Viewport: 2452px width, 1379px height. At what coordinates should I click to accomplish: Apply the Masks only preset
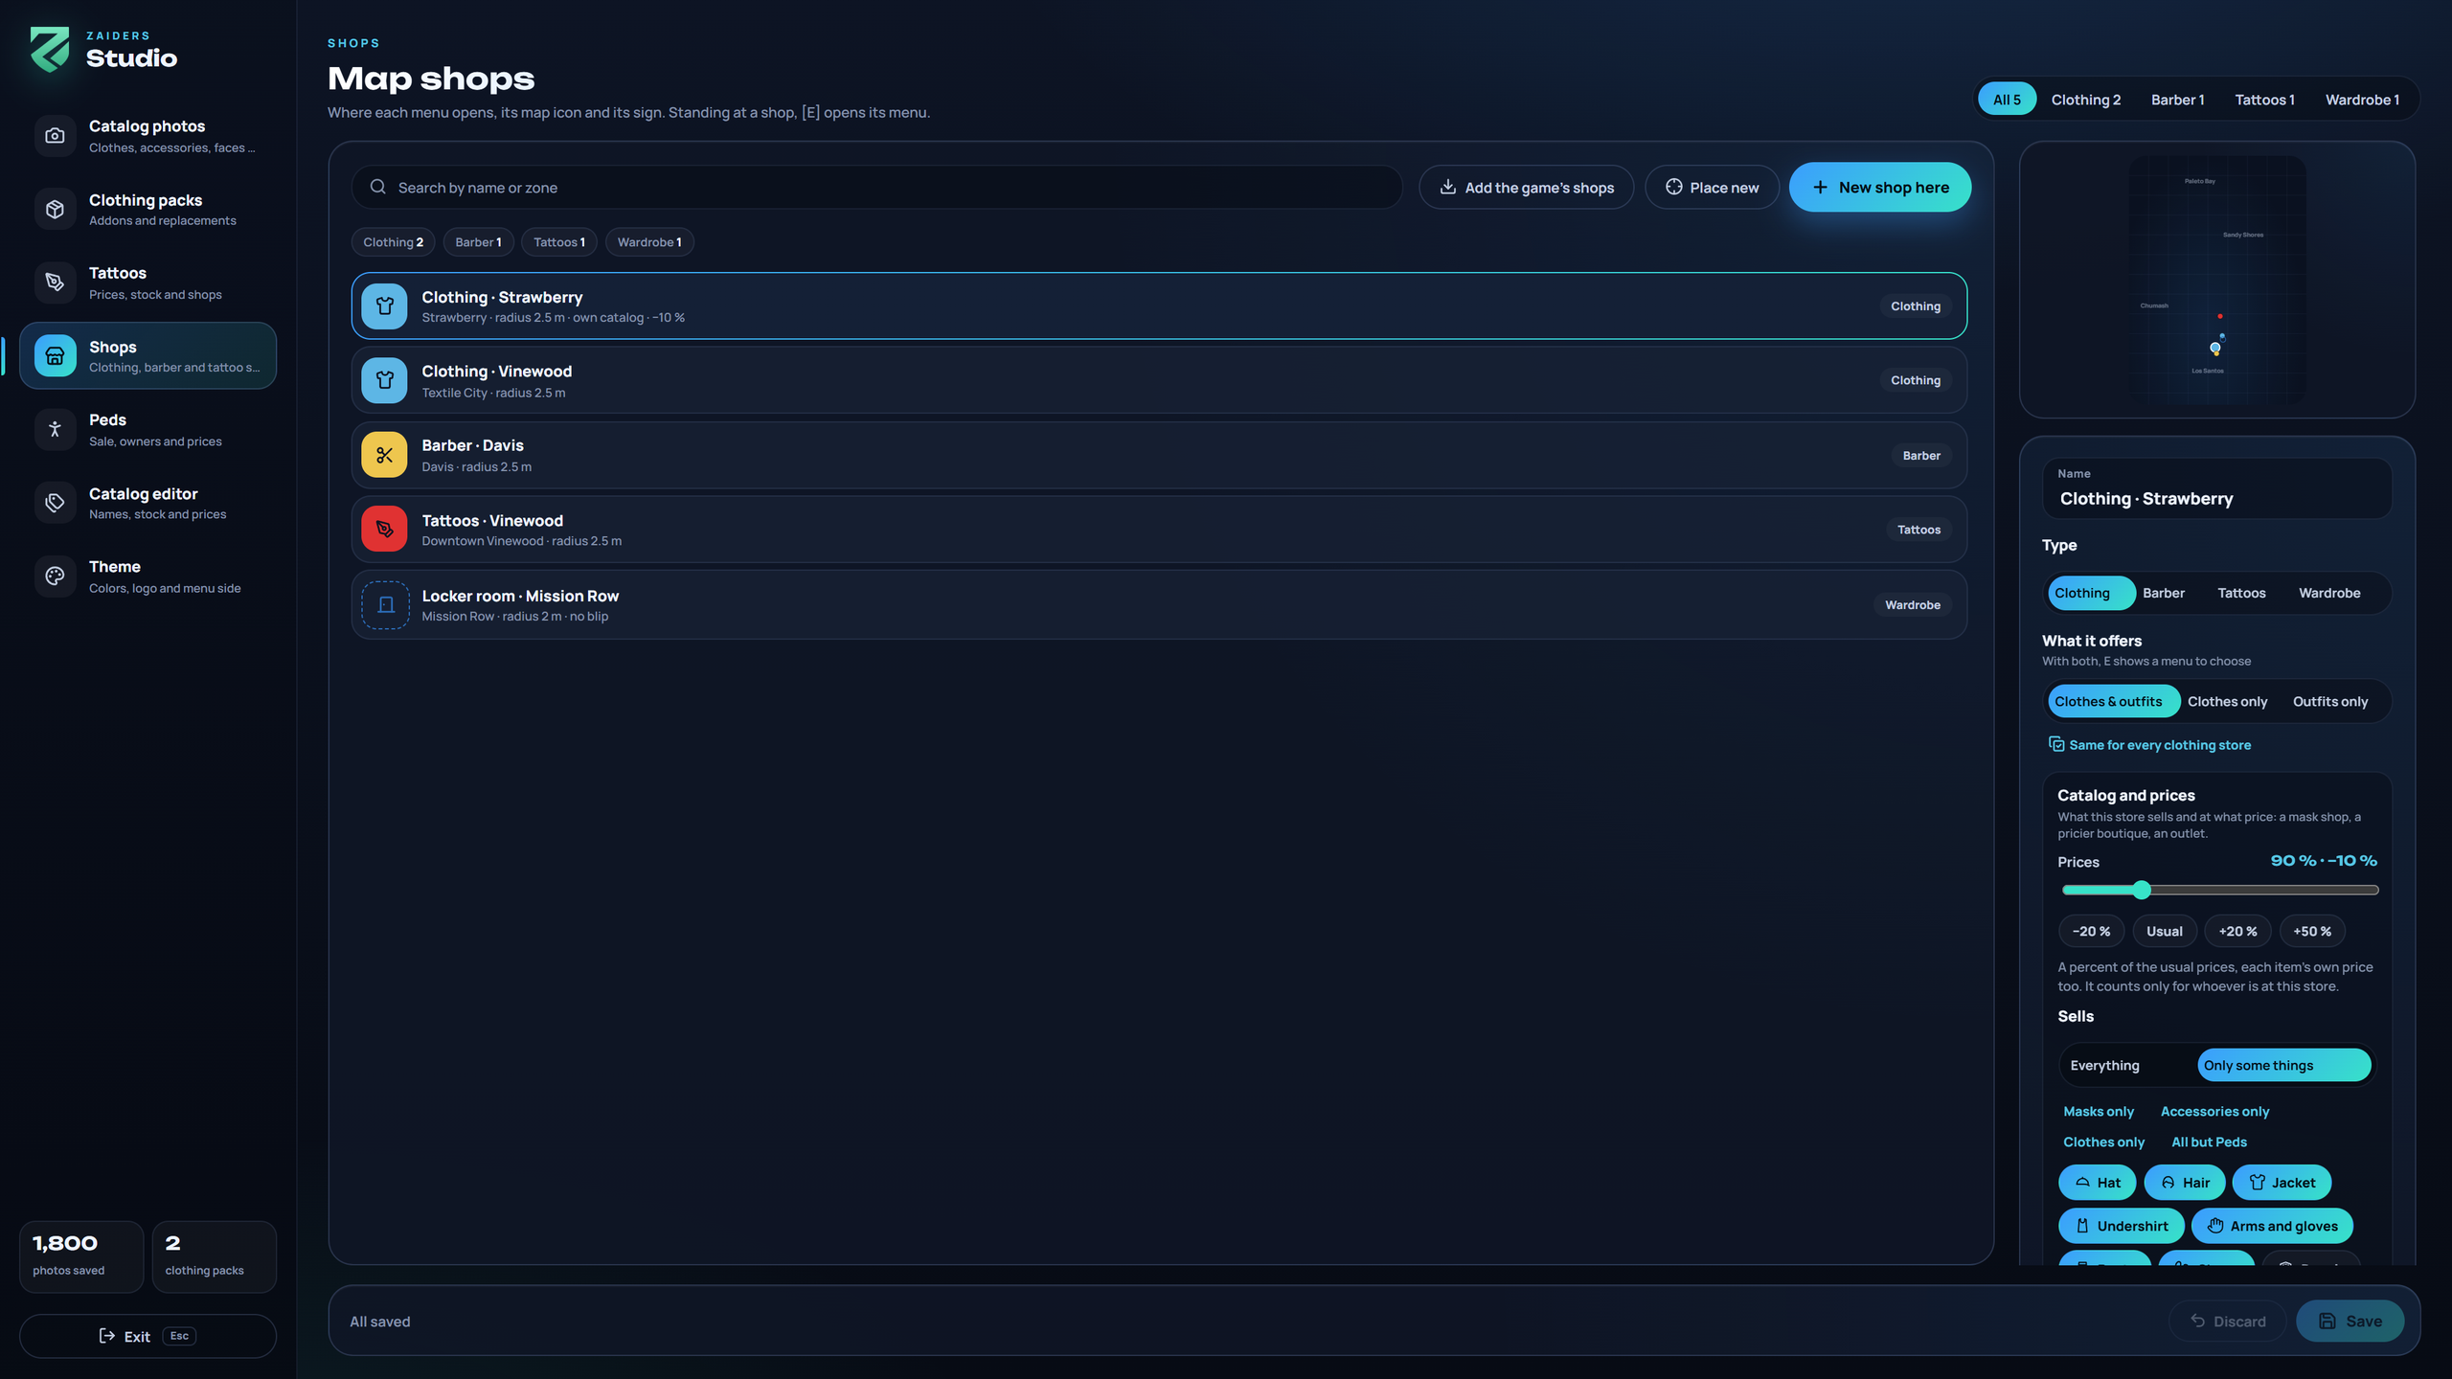[2099, 1111]
